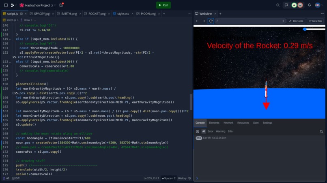Open Devtools from Webview toolbar
The width and height of the screenshot is (327, 183).
click(x=296, y=21)
